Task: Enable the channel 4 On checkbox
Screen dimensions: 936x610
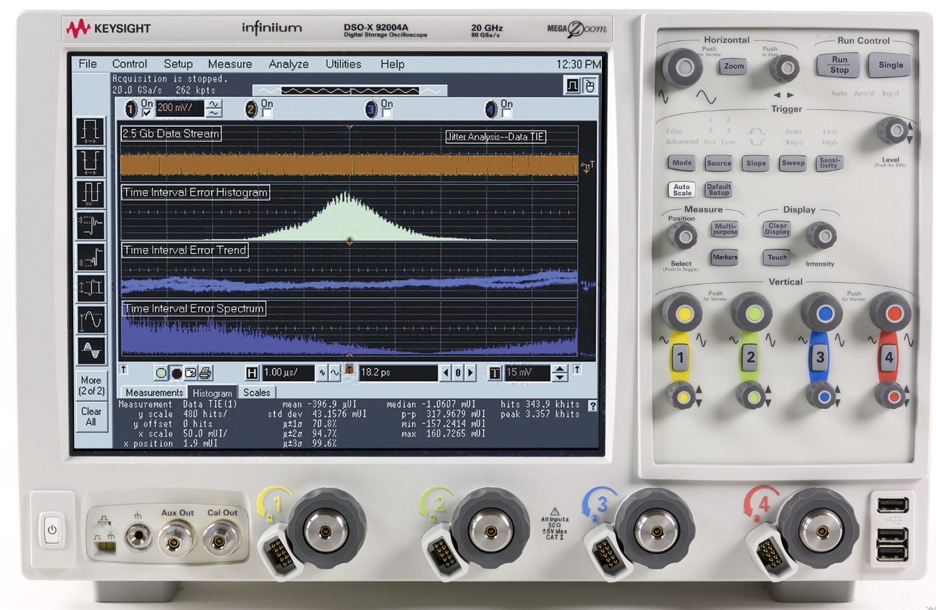Action: 506,113
